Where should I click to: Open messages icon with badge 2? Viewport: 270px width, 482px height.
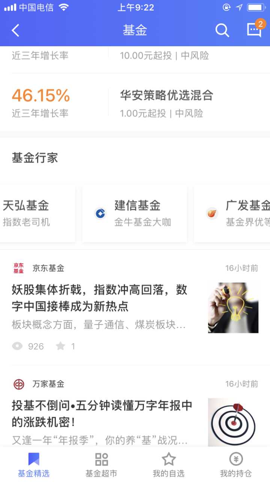click(255, 29)
